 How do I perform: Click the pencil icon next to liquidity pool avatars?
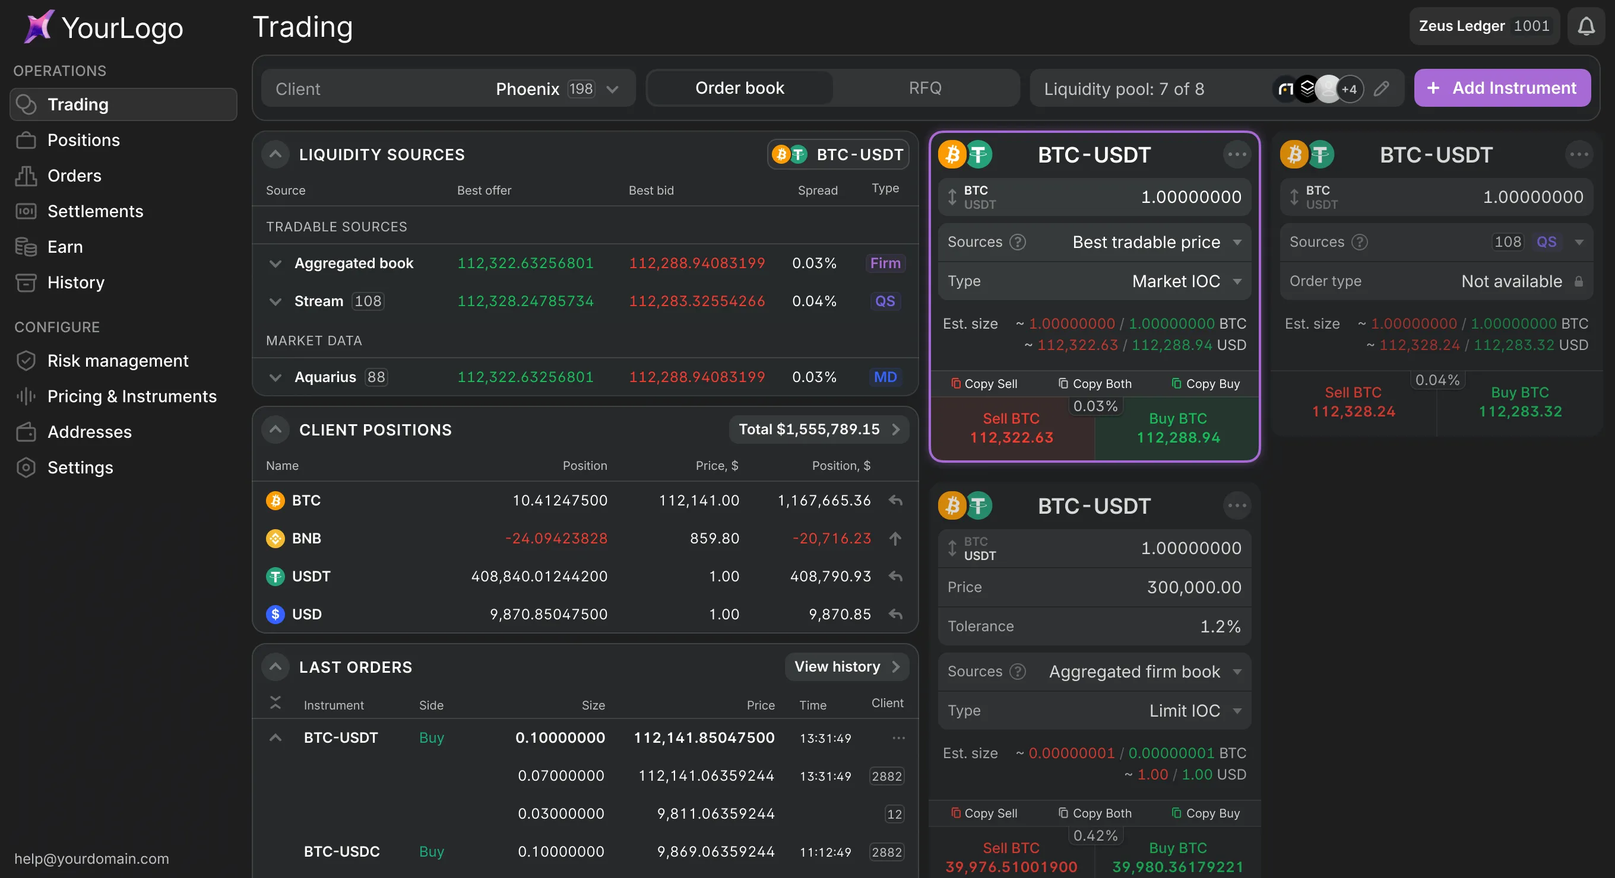pos(1382,89)
